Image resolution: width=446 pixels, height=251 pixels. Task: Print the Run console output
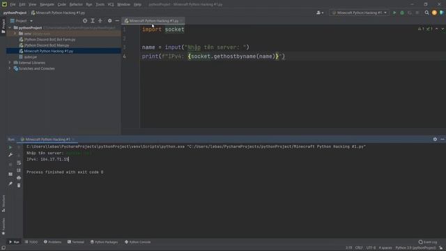pos(19,178)
